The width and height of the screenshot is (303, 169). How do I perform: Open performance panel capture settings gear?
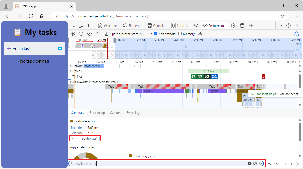(296, 34)
